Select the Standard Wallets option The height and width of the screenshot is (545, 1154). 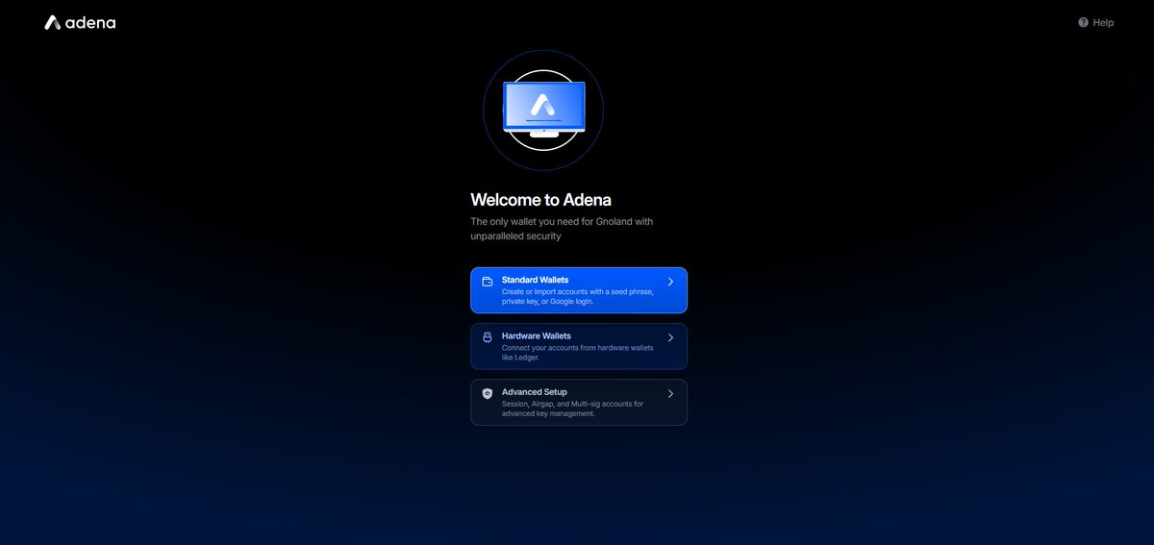[x=579, y=290]
